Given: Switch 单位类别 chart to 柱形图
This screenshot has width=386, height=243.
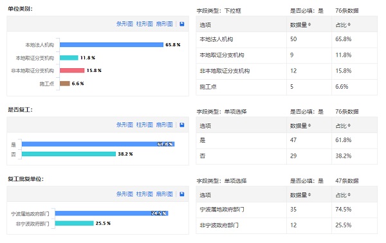Looking at the screenshot, I should [145, 24].
